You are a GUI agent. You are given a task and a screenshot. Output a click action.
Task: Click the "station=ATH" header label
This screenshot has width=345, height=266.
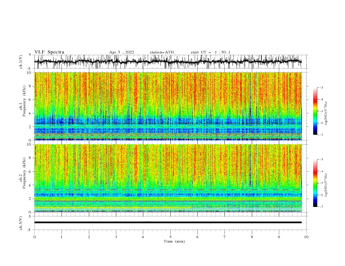tap(162, 52)
